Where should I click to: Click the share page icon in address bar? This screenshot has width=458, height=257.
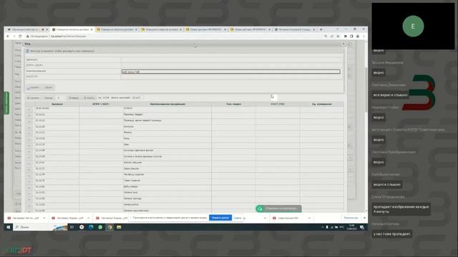(332, 36)
